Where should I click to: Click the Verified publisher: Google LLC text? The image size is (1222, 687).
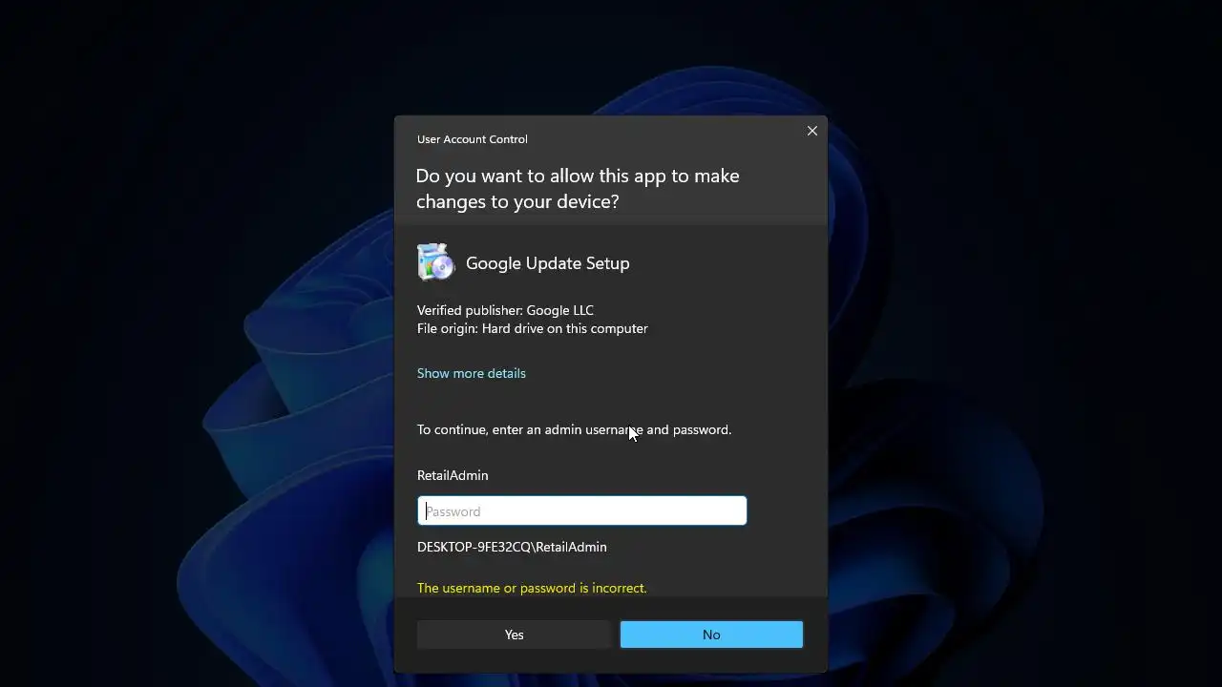tap(505, 310)
